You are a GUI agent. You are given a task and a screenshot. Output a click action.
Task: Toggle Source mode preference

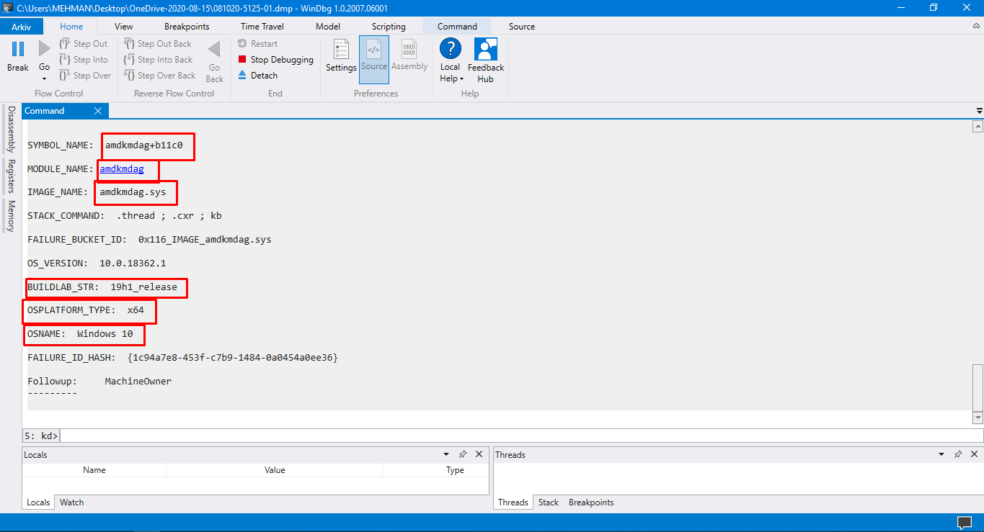(x=374, y=59)
